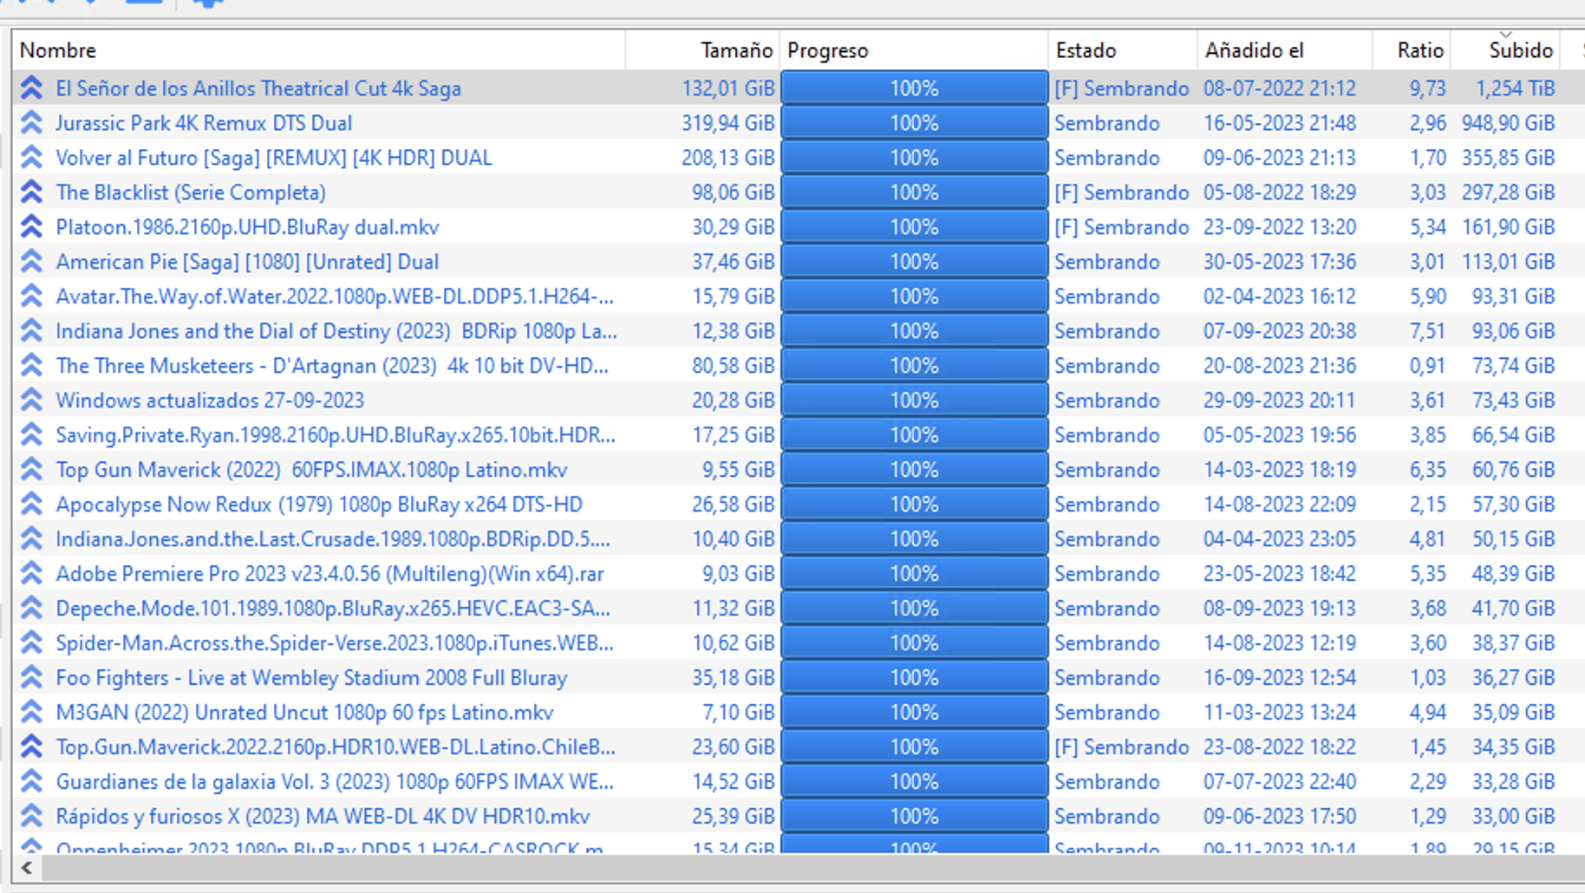Click the upload icon beside Avatar.The.Way.of.Water

coord(31,296)
